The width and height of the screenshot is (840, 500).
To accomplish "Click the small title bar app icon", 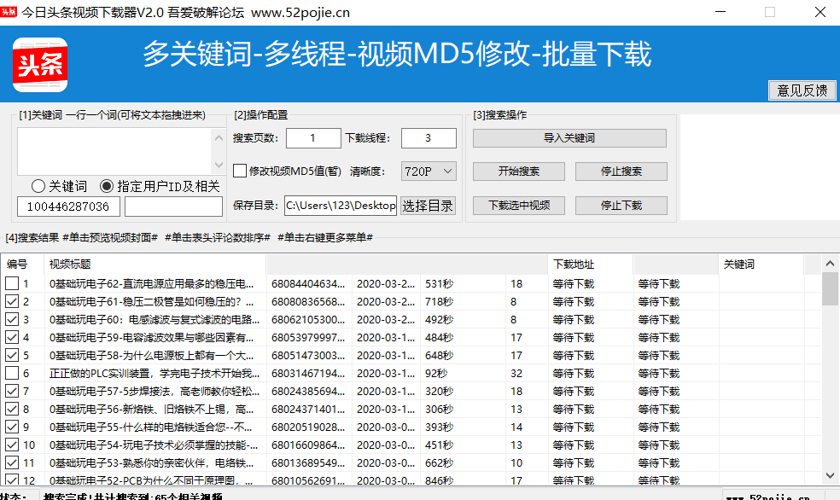I will [9, 12].
